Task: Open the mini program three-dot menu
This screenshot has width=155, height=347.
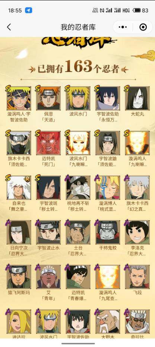Action: pos(123,27)
